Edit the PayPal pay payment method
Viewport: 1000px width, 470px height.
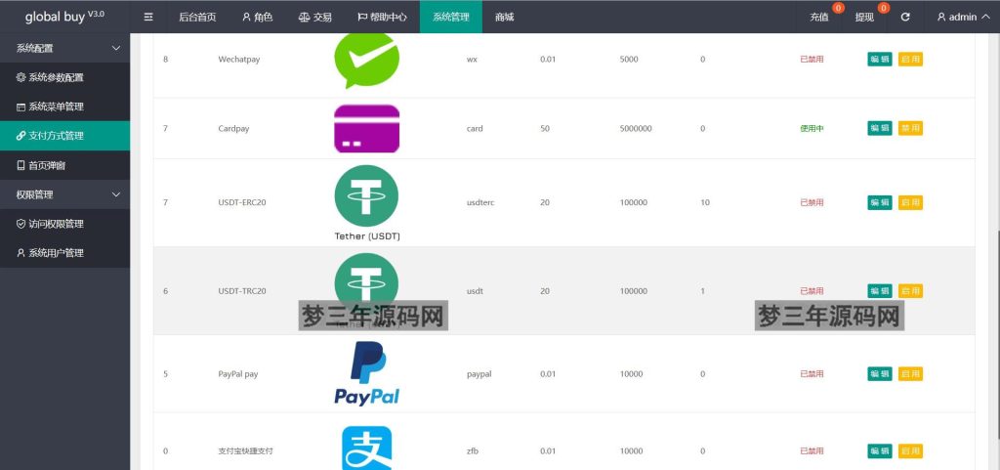coord(880,373)
